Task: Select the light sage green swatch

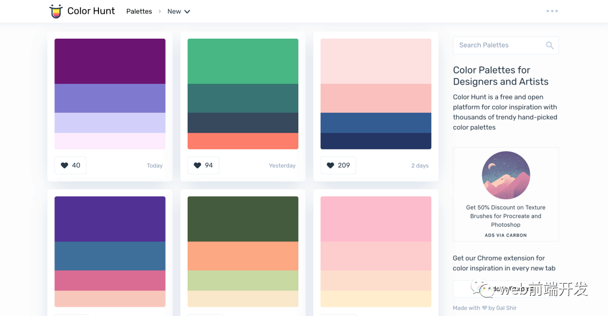Action: coord(243,281)
